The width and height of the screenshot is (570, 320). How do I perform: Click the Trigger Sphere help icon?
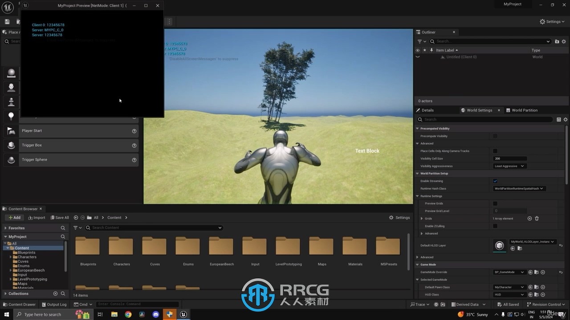click(x=134, y=160)
